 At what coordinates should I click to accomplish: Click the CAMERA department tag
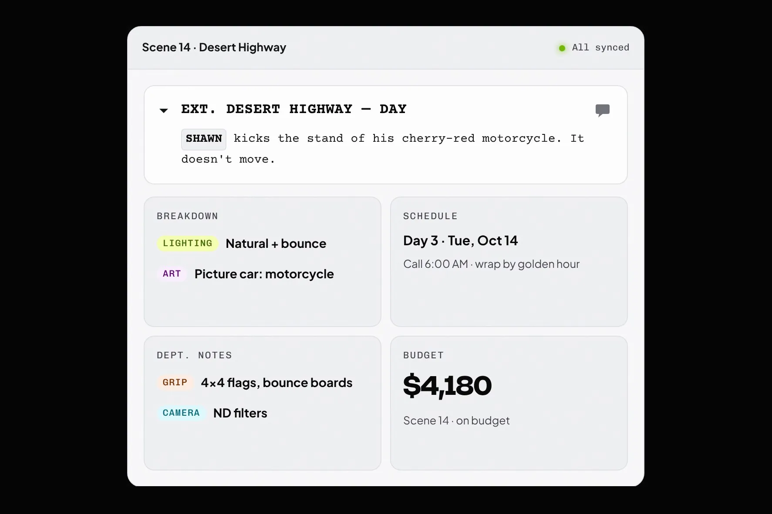tap(181, 413)
